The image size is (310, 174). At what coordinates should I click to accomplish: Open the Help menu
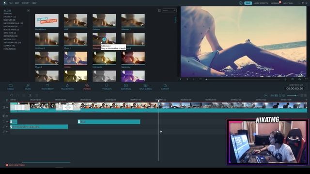pos(34,3)
